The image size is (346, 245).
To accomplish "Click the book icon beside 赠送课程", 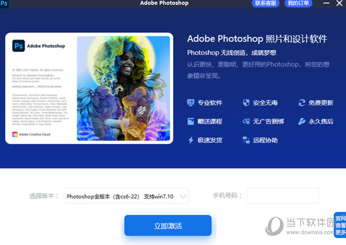I will 191,121.
